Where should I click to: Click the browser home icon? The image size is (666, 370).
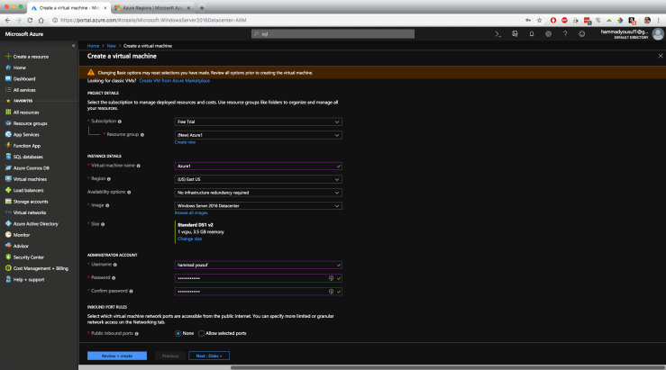pos(41,20)
